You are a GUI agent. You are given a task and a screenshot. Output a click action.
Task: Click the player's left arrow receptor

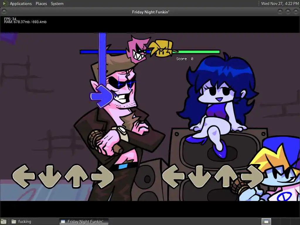[173, 176]
